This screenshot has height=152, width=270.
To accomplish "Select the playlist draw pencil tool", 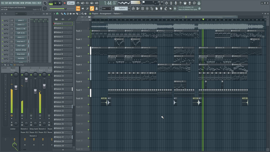I will click(62, 14).
